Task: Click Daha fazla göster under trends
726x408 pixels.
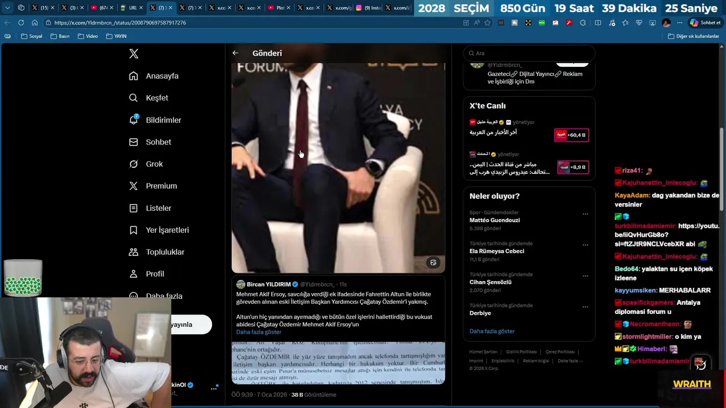Action: click(x=492, y=331)
